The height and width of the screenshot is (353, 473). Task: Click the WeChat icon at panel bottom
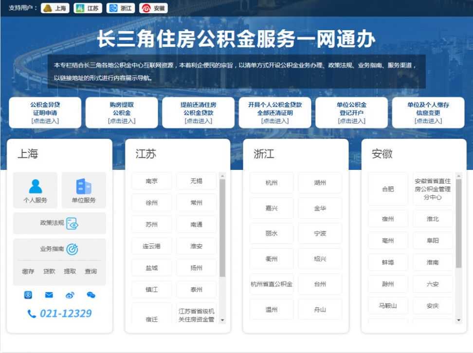click(91, 295)
